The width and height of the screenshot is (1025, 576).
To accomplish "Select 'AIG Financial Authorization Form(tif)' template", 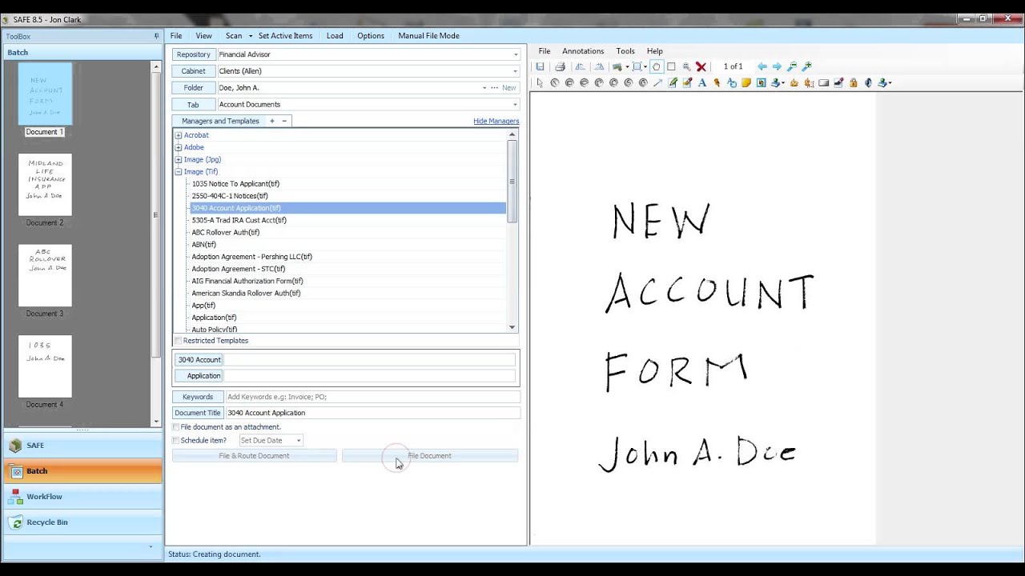I will [x=247, y=281].
